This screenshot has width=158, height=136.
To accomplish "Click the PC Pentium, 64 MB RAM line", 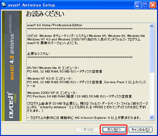I will click(x=79, y=96).
